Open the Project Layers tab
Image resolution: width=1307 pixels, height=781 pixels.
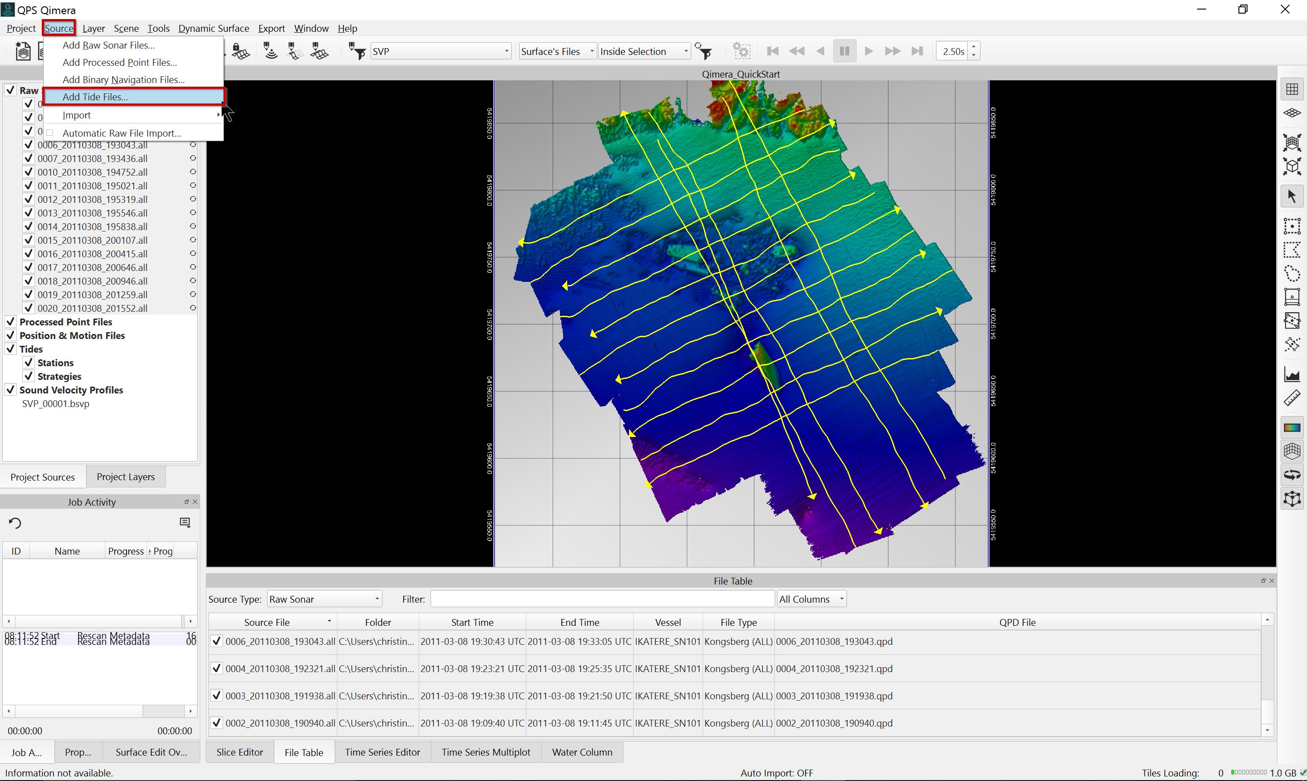pos(125,477)
